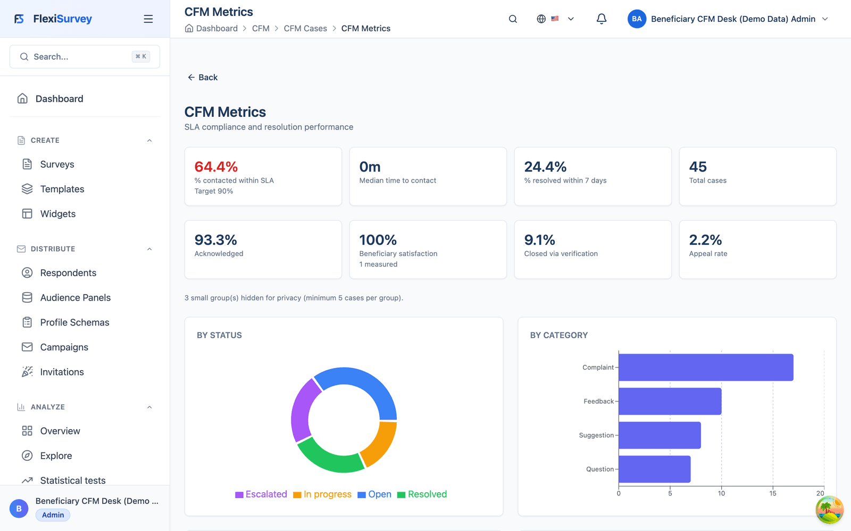
Task: Collapse the DISTRIBUTE section
Action: click(x=149, y=249)
